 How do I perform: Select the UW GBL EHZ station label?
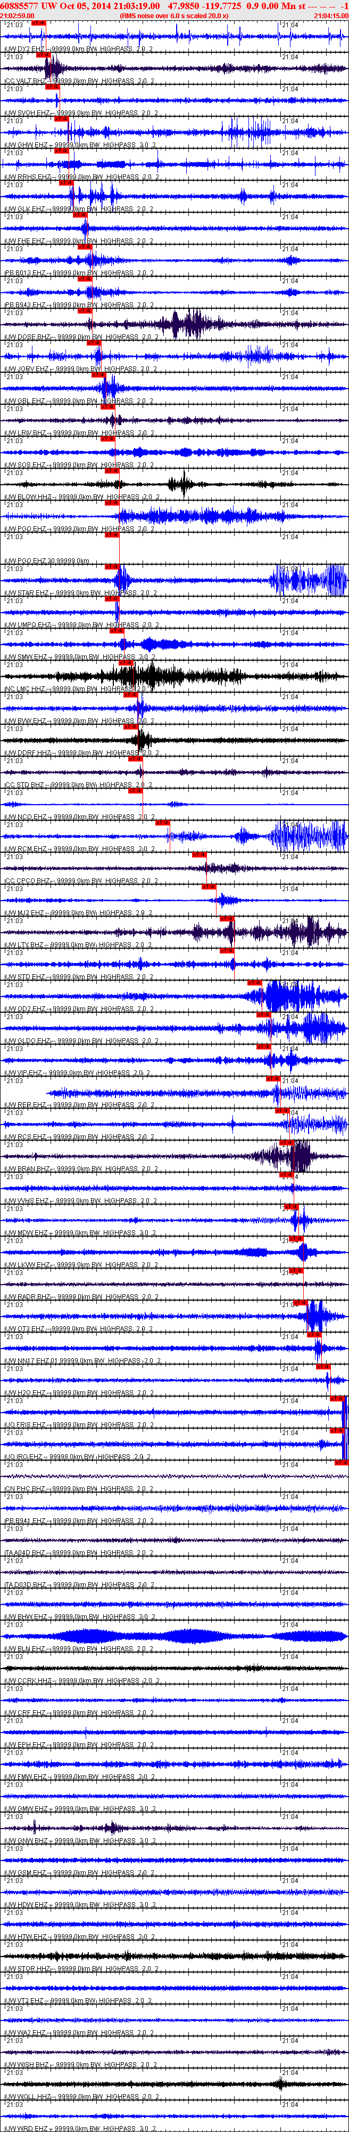pyautogui.click(x=78, y=402)
